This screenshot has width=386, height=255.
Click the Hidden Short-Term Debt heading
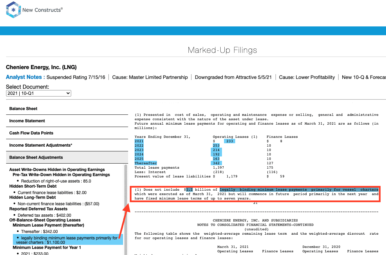click(x=33, y=186)
